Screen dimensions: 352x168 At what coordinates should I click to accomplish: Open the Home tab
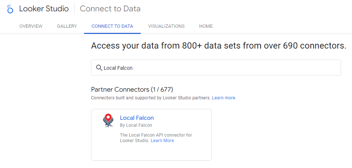(206, 26)
